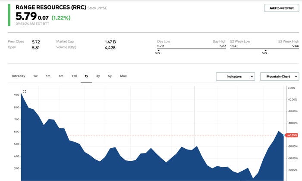Click the RANGE RESOURCES (RRC) title
302x181 pixels.
(51, 7)
